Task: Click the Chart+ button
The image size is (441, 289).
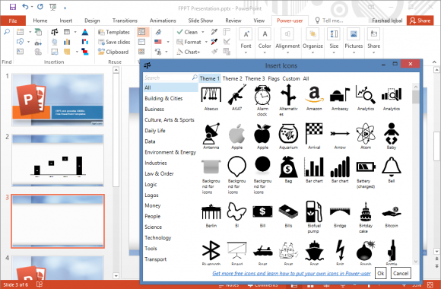Action: click(188, 52)
